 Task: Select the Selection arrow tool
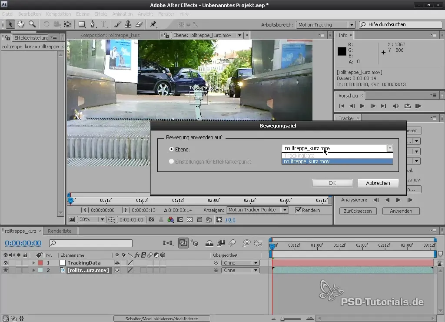(10, 24)
